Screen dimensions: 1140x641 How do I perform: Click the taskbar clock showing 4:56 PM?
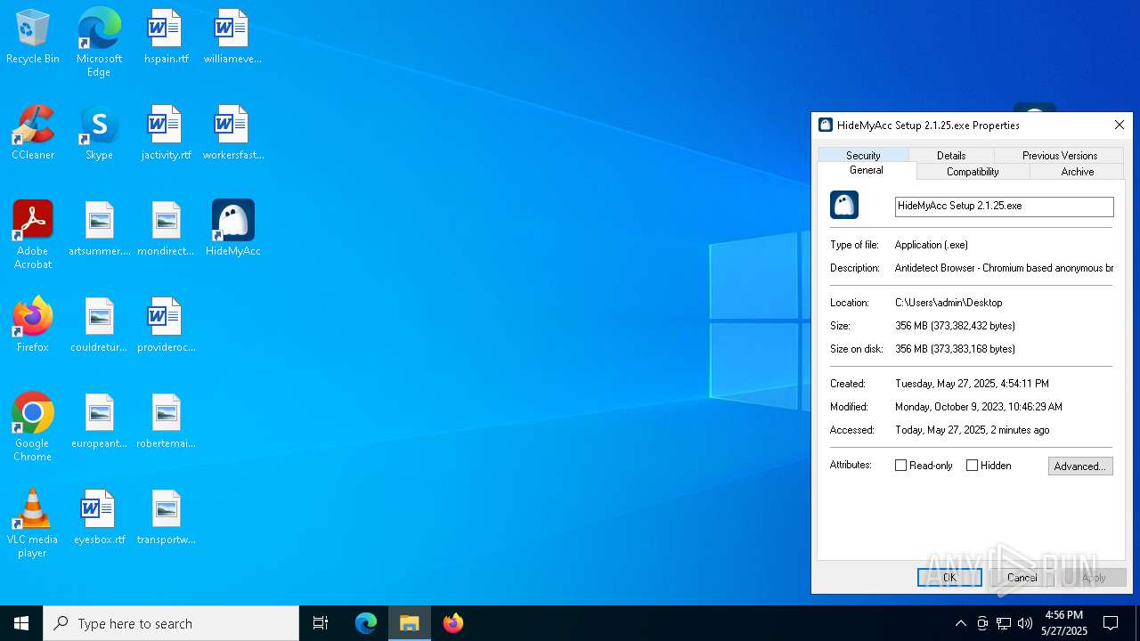[x=1064, y=623]
